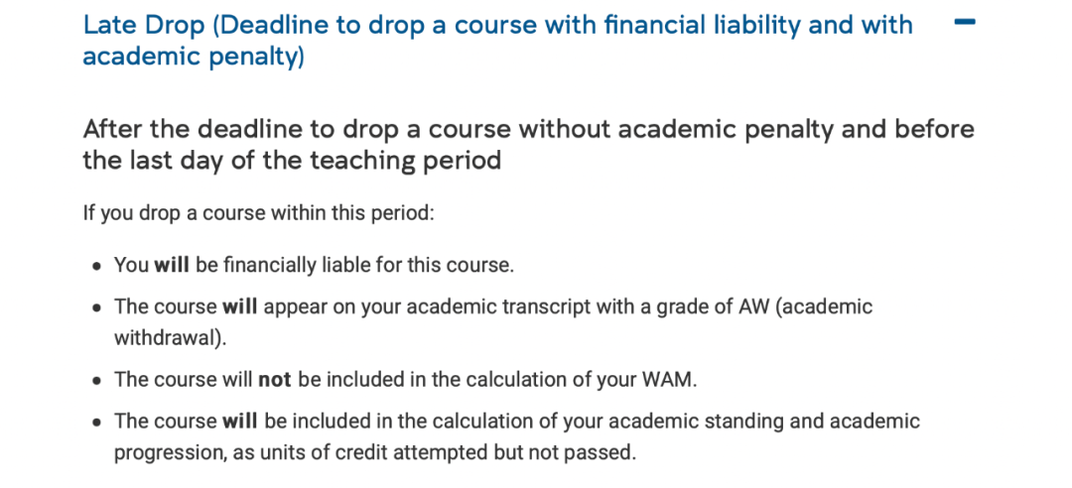Collapse the Late Drop section minus icon

[965, 23]
